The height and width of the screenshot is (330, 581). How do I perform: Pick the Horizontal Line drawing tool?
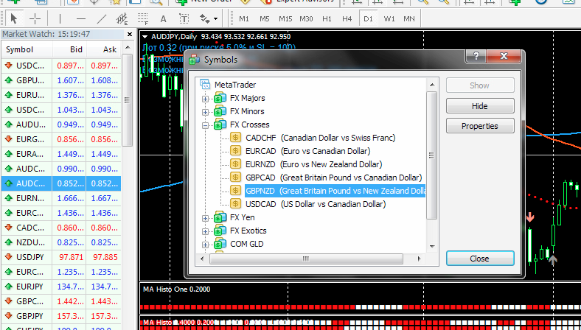click(x=81, y=18)
